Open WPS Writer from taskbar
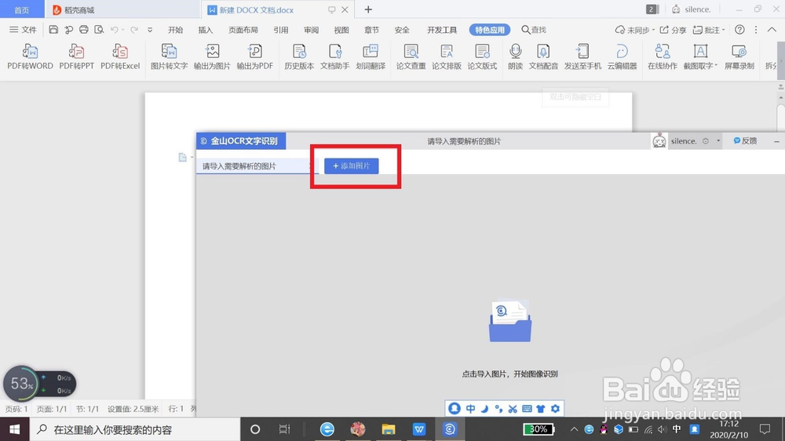The width and height of the screenshot is (785, 441). (419, 429)
